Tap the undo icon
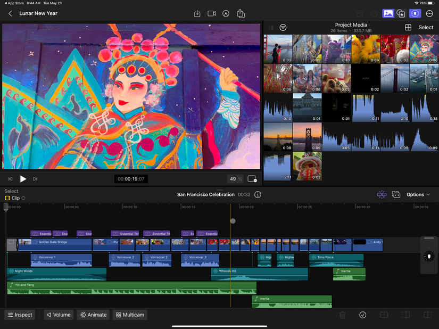Image resolution: width=439 pixels, height=329 pixels. coord(360,13)
